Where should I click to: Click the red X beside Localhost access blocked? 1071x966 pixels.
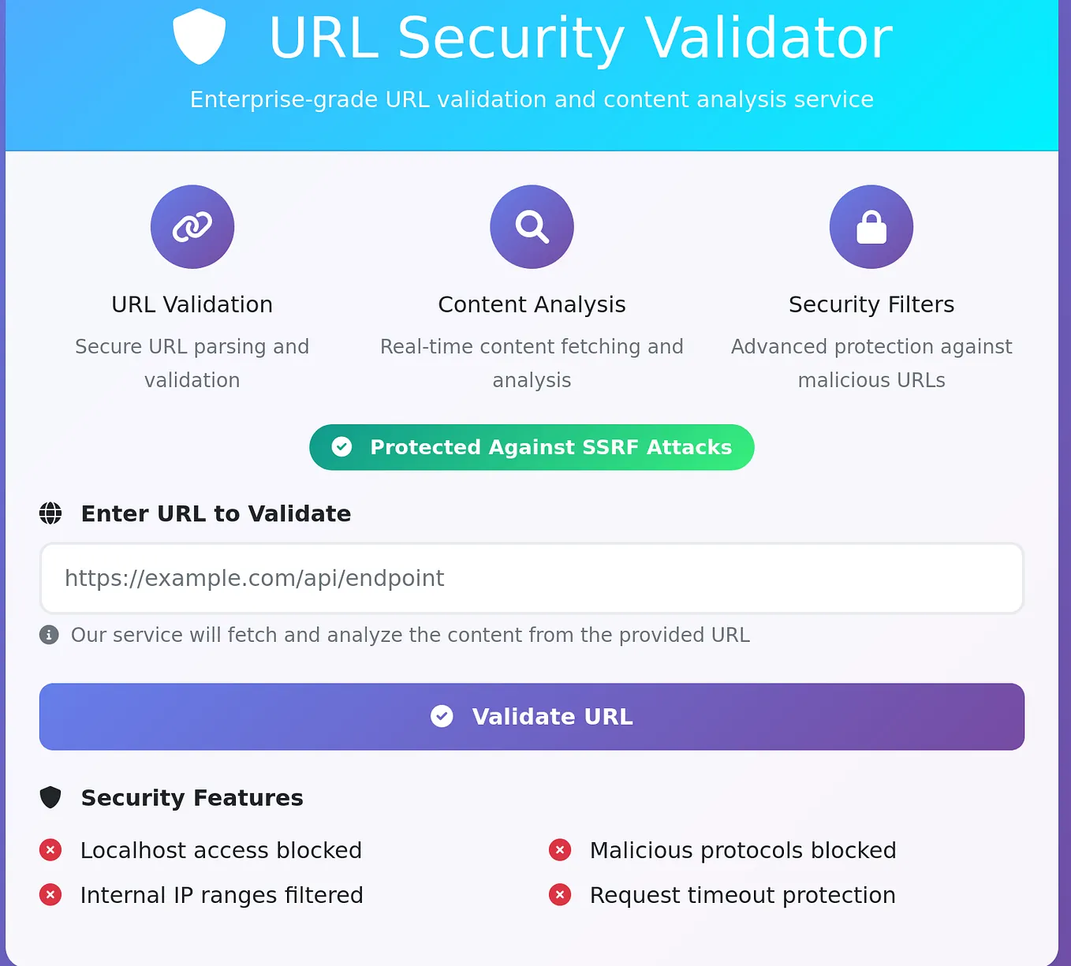tap(50, 850)
